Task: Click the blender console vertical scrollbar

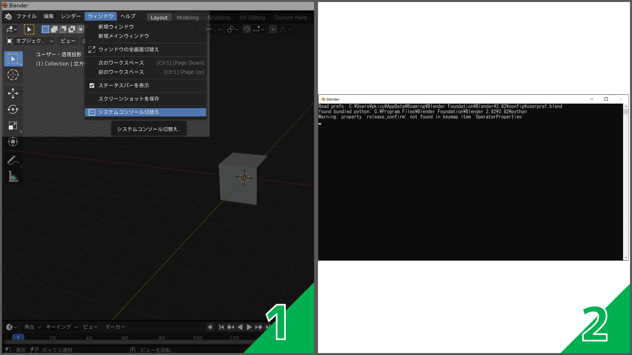Action: pyautogui.click(x=626, y=182)
